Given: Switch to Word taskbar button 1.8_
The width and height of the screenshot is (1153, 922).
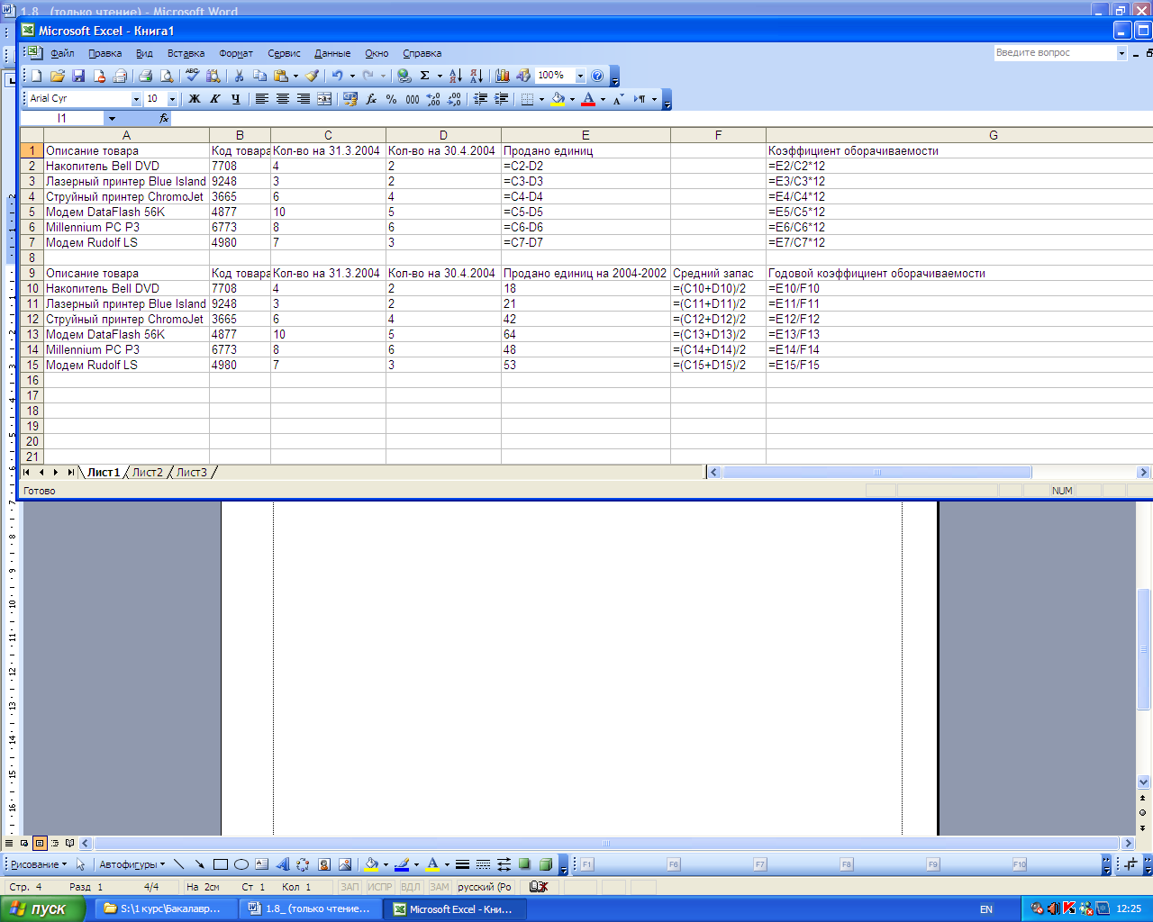Looking at the screenshot, I should 312,908.
